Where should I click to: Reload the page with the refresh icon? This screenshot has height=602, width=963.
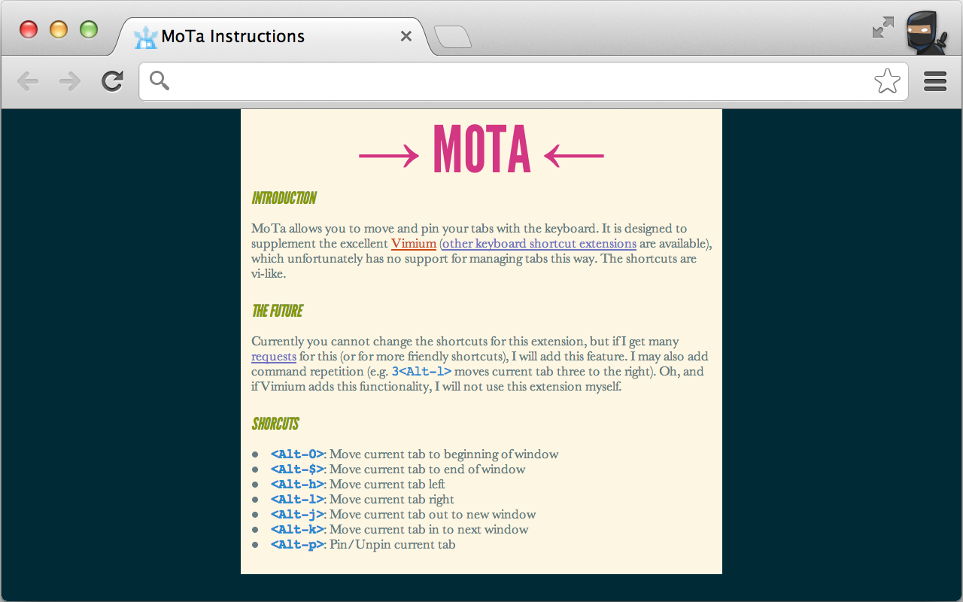(113, 81)
